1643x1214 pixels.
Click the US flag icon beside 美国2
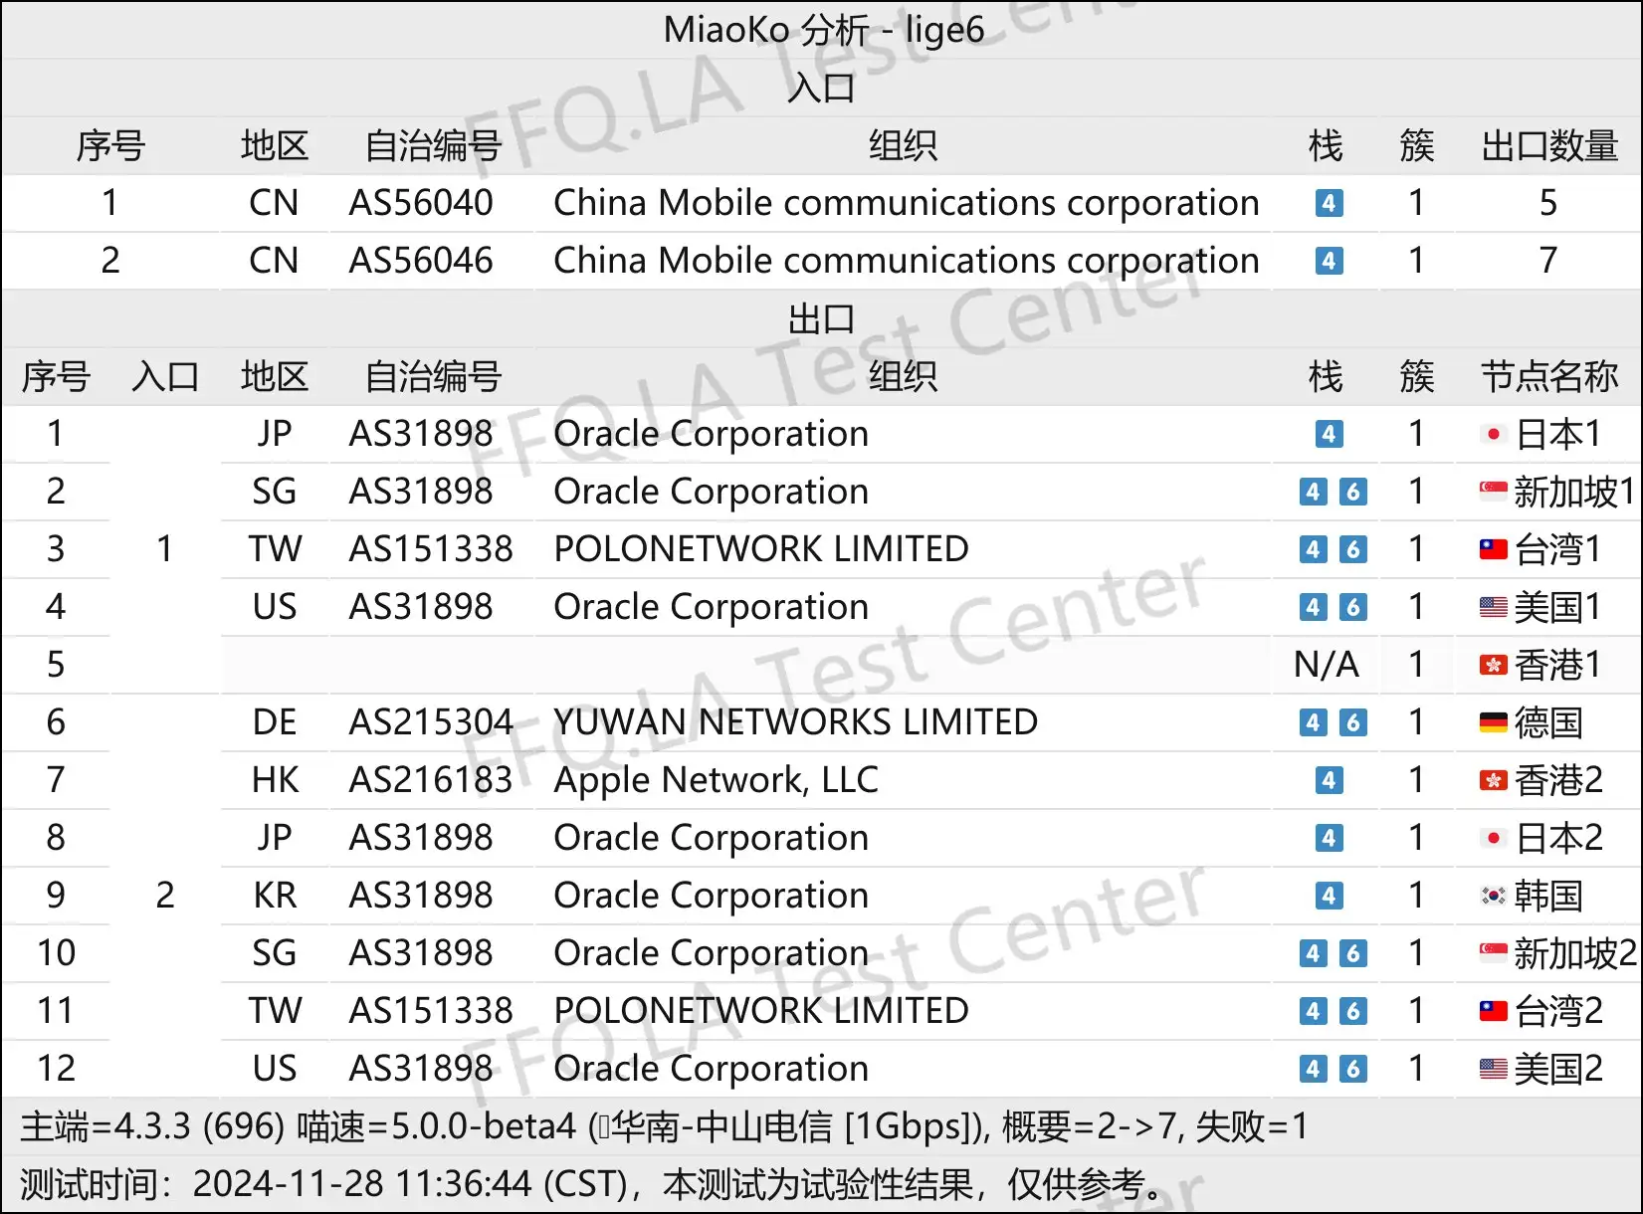[x=1493, y=1069]
